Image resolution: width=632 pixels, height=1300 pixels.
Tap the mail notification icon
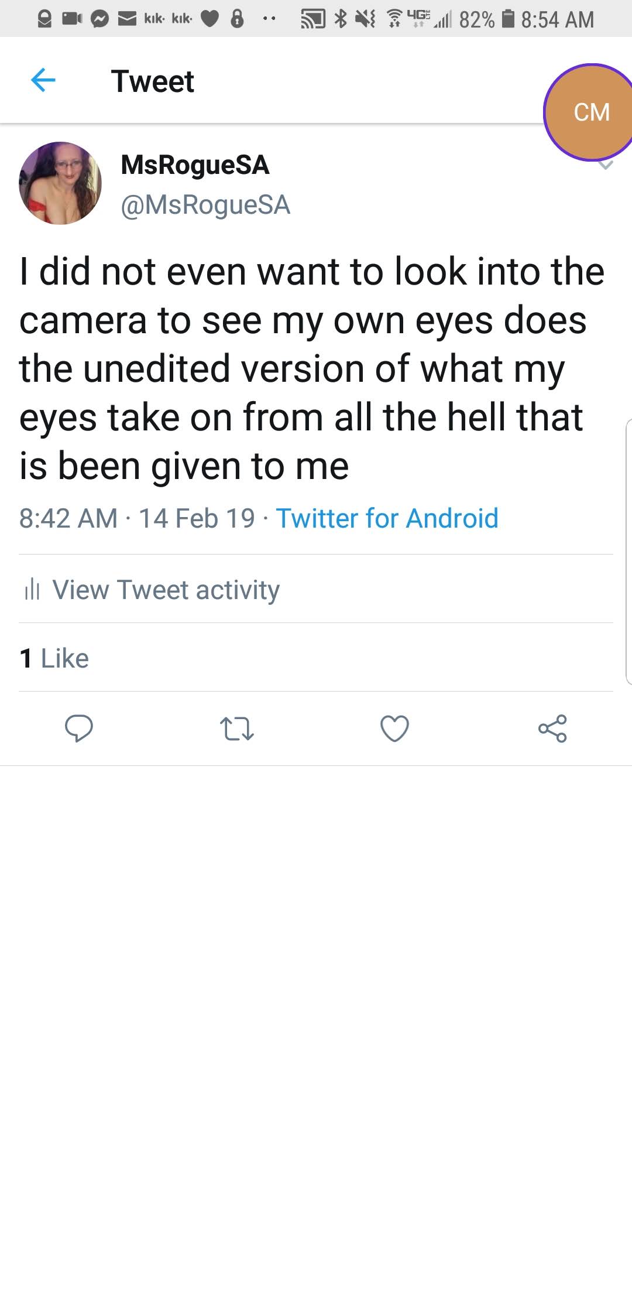(x=127, y=19)
